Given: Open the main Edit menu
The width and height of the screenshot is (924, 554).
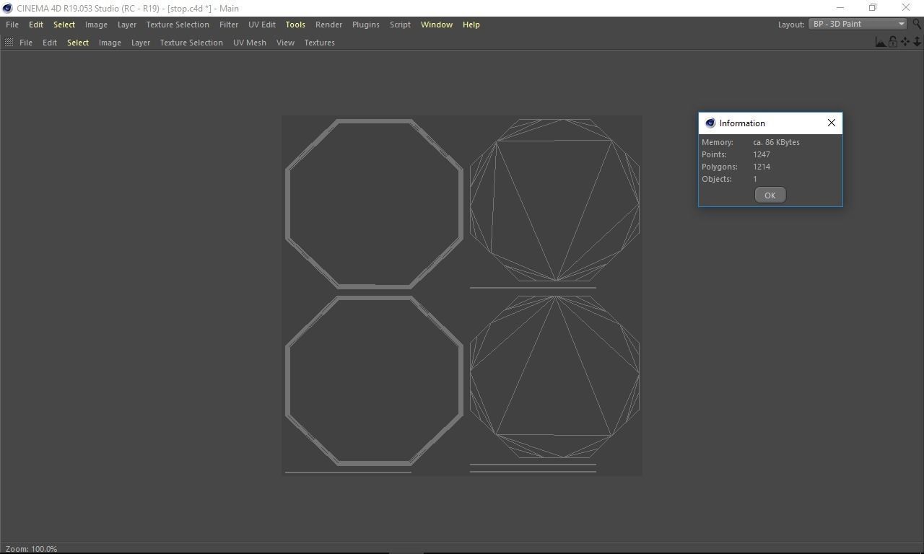Looking at the screenshot, I should (36, 25).
